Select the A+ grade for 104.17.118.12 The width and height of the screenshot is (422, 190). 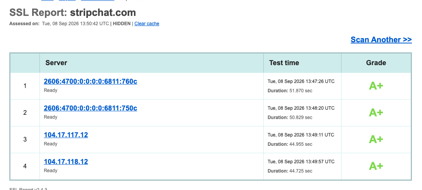tap(376, 166)
